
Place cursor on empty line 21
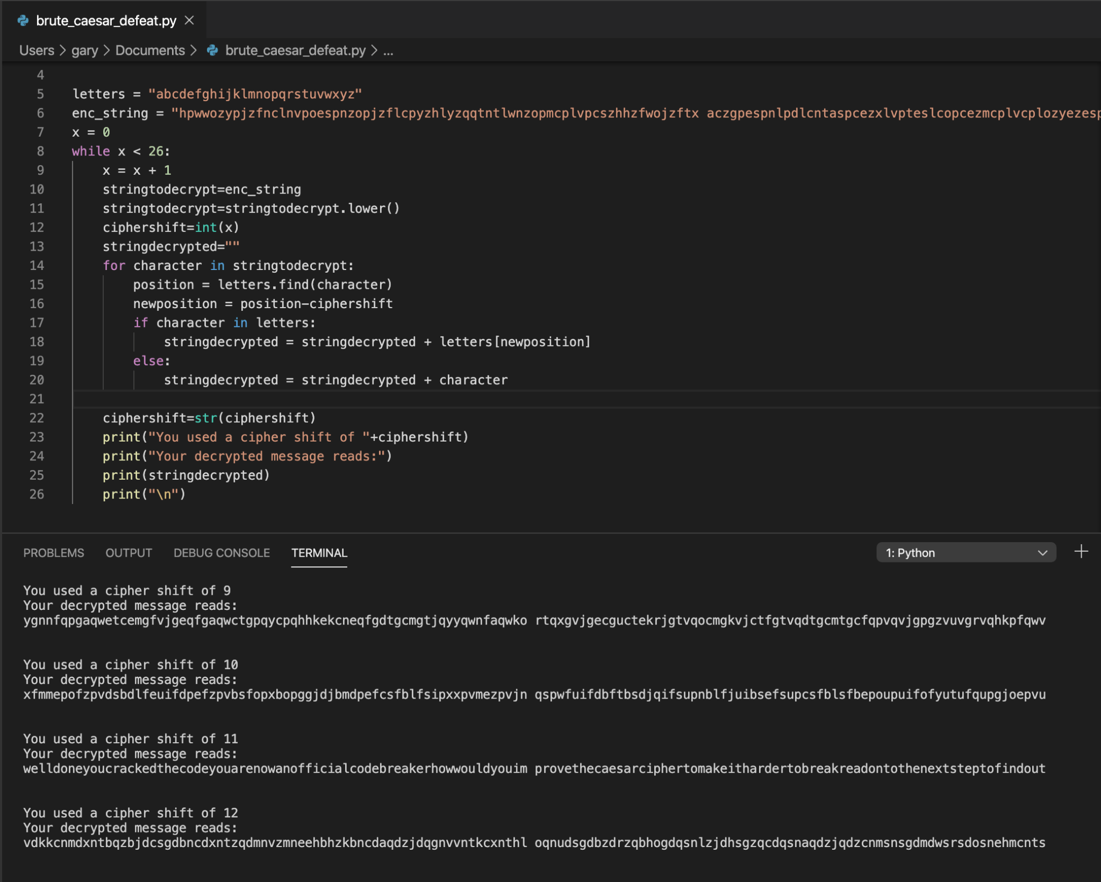(x=323, y=399)
